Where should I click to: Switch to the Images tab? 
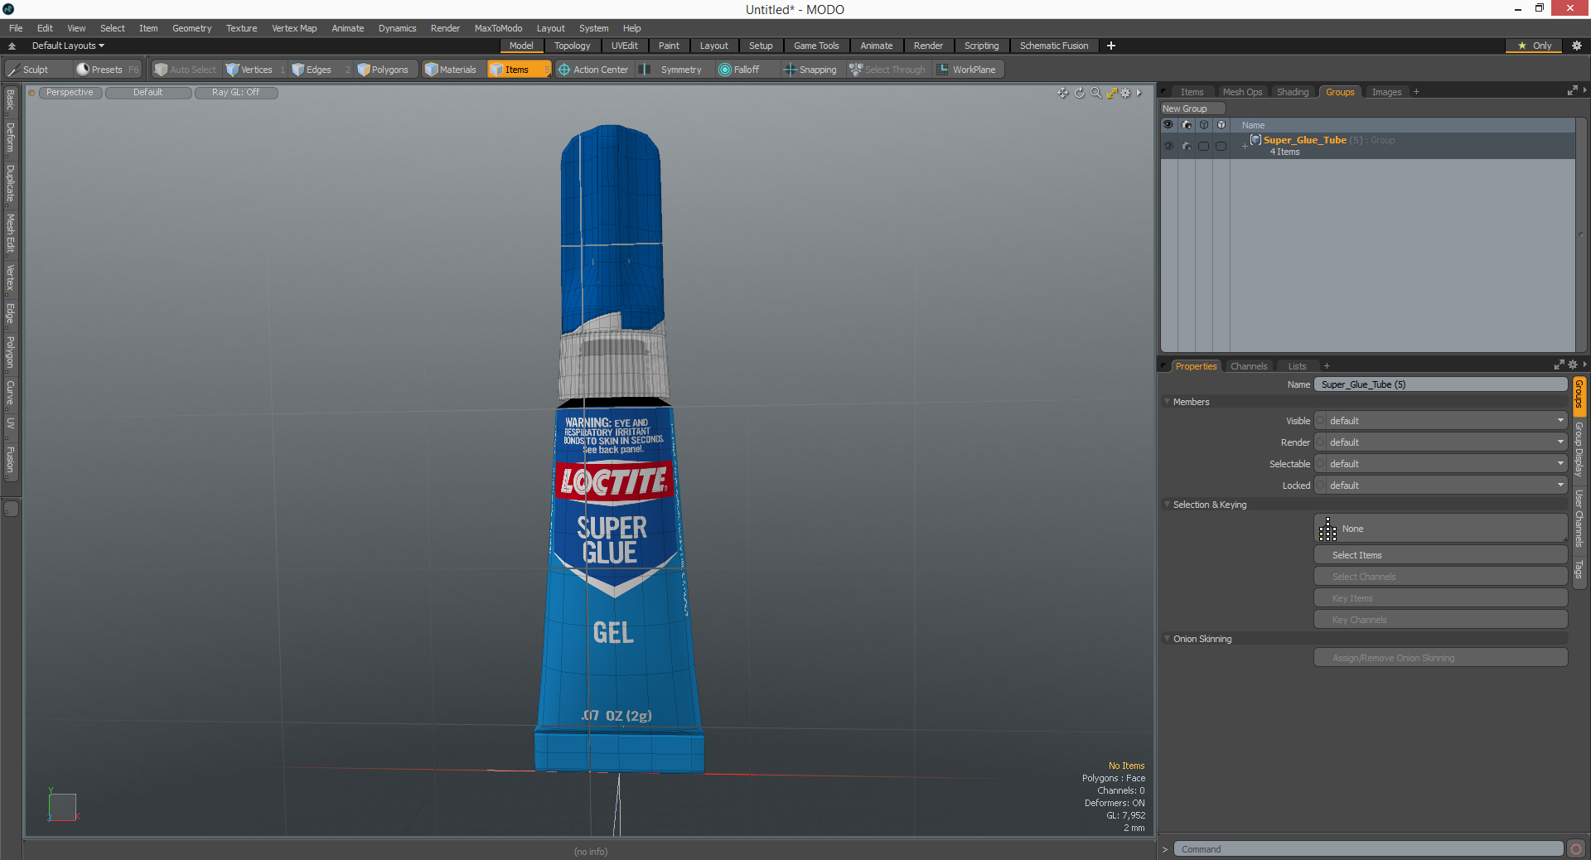tap(1386, 92)
